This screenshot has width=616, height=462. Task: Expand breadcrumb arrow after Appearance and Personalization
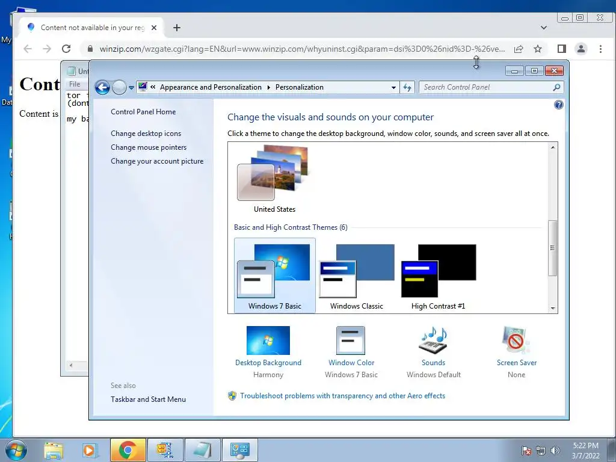tap(269, 87)
